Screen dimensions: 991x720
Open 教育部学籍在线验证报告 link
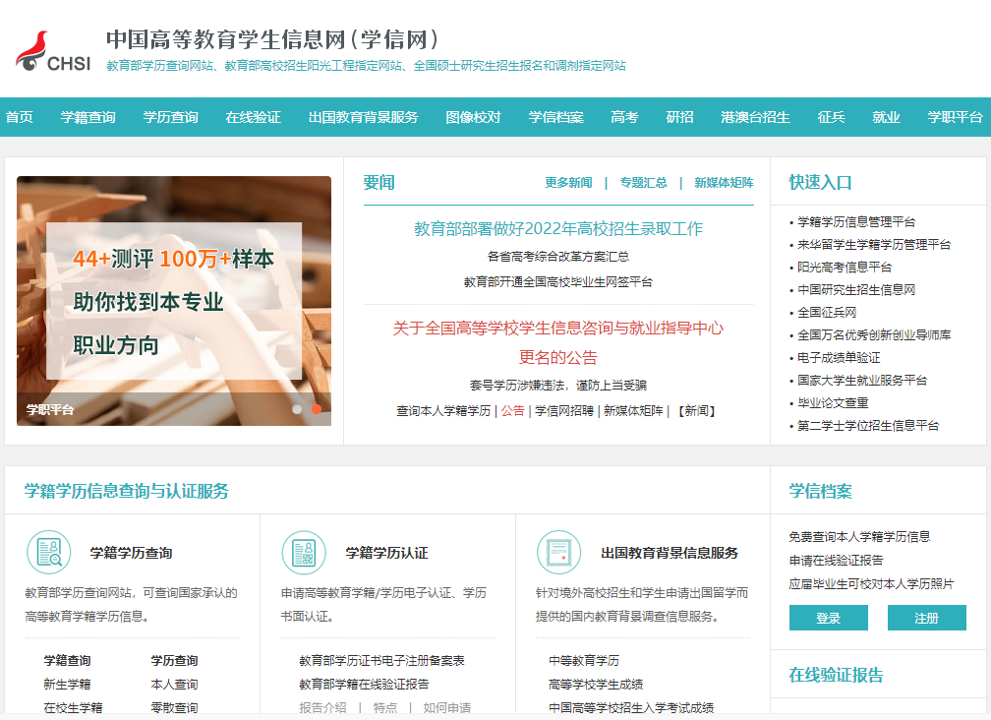coord(364,685)
